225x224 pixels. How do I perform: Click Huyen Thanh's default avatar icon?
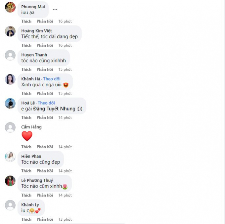coord(10,55)
